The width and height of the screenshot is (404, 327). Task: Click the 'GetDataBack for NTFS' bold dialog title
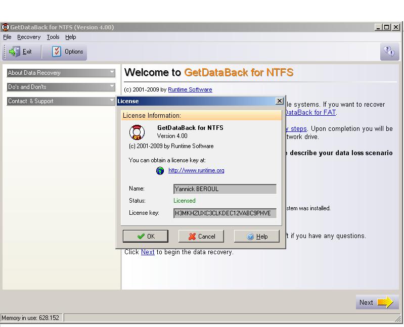190,128
